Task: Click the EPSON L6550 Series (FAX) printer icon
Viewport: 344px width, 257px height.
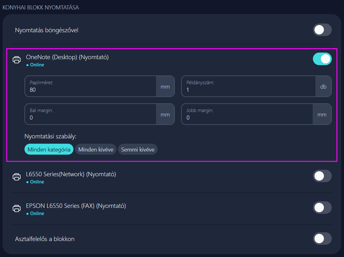Action: [17, 208]
